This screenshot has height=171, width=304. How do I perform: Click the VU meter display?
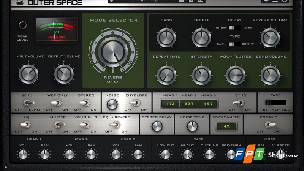point(57,30)
